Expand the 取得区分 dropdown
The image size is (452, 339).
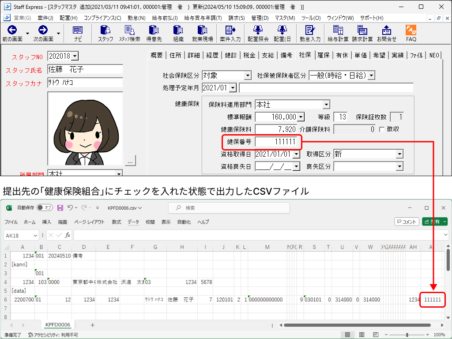(399, 154)
